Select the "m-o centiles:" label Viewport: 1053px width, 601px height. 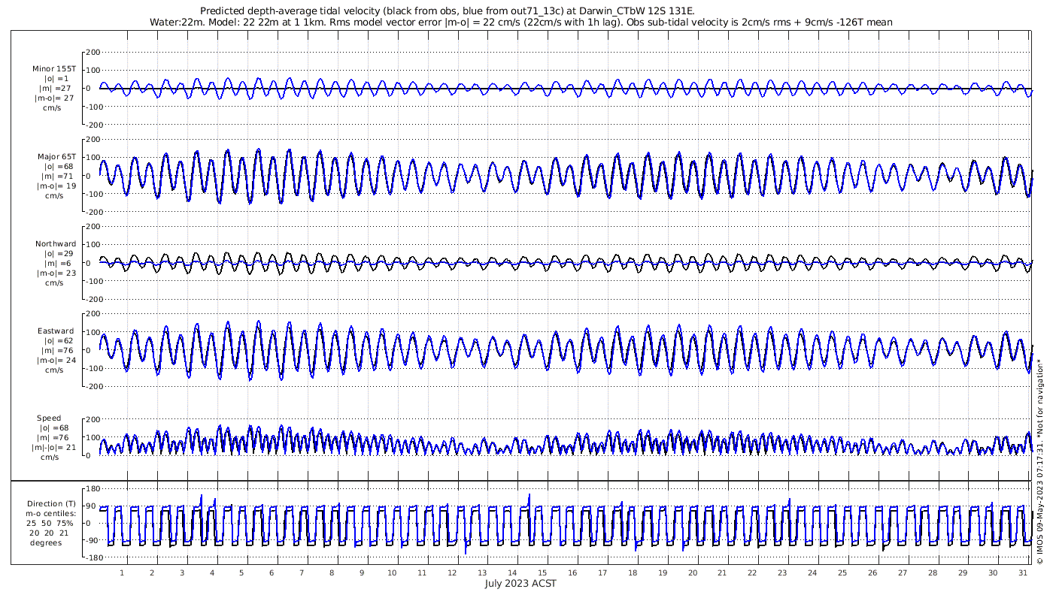[x=51, y=513]
